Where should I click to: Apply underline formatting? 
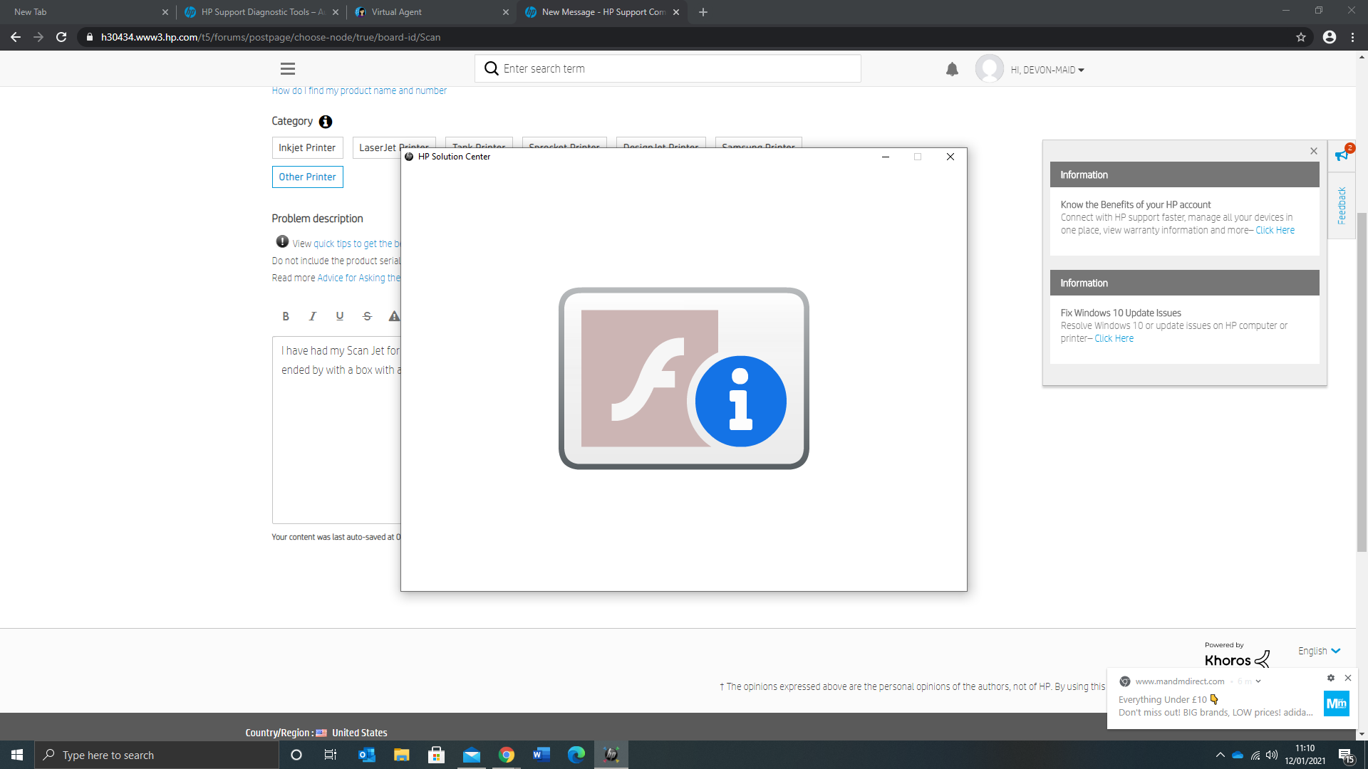pyautogui.click(x=340, y=316)
